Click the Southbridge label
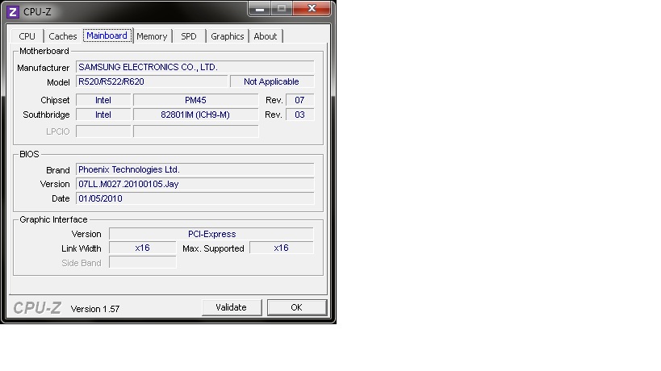Image resolution: width=661 pixels, height=371 pixels. [46, 115]
